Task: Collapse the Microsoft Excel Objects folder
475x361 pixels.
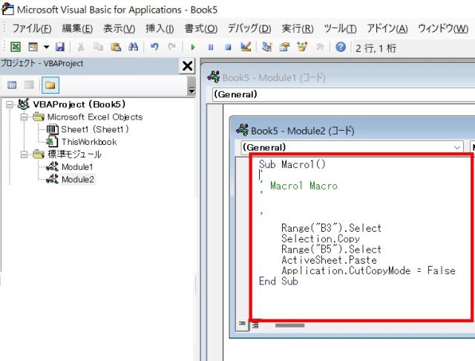Action: point(24,117)
